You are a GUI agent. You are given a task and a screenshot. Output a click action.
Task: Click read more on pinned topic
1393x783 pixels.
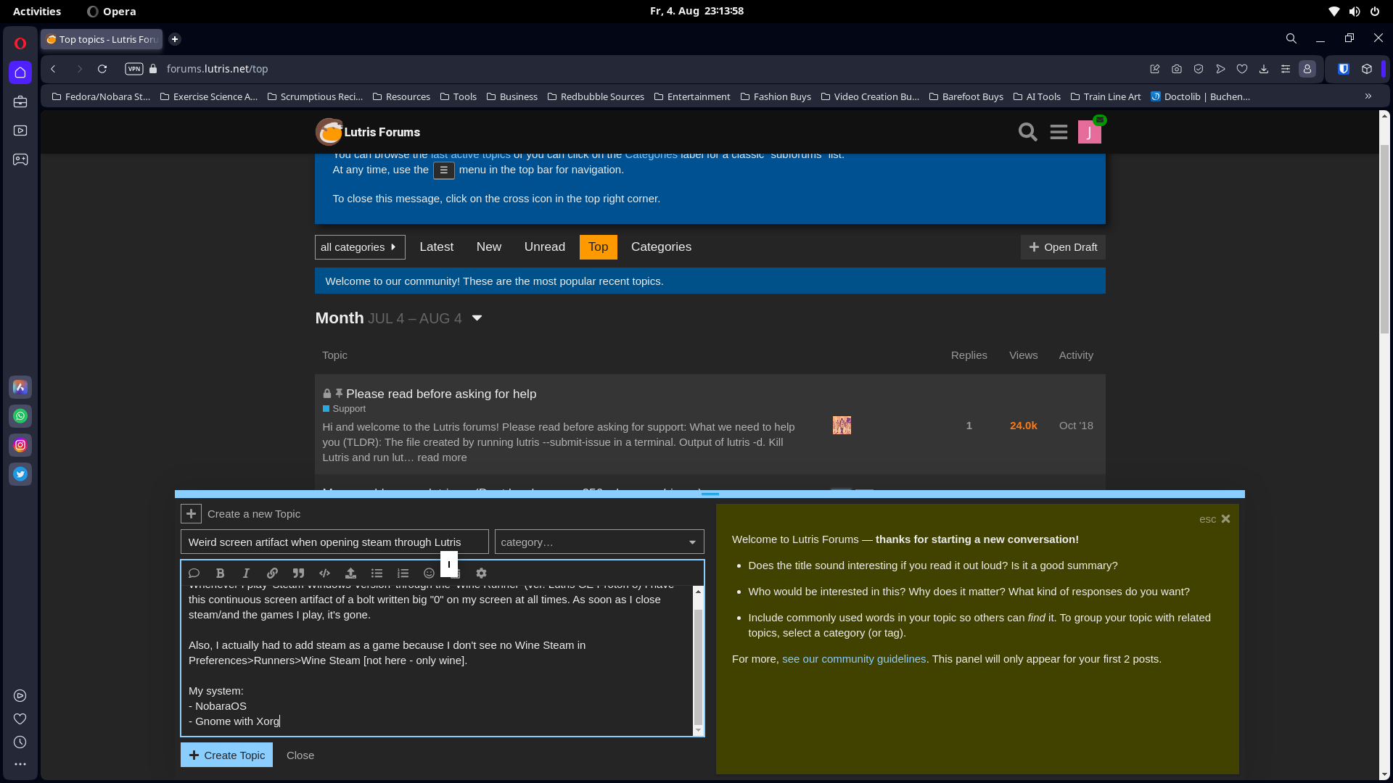point(442,457)
